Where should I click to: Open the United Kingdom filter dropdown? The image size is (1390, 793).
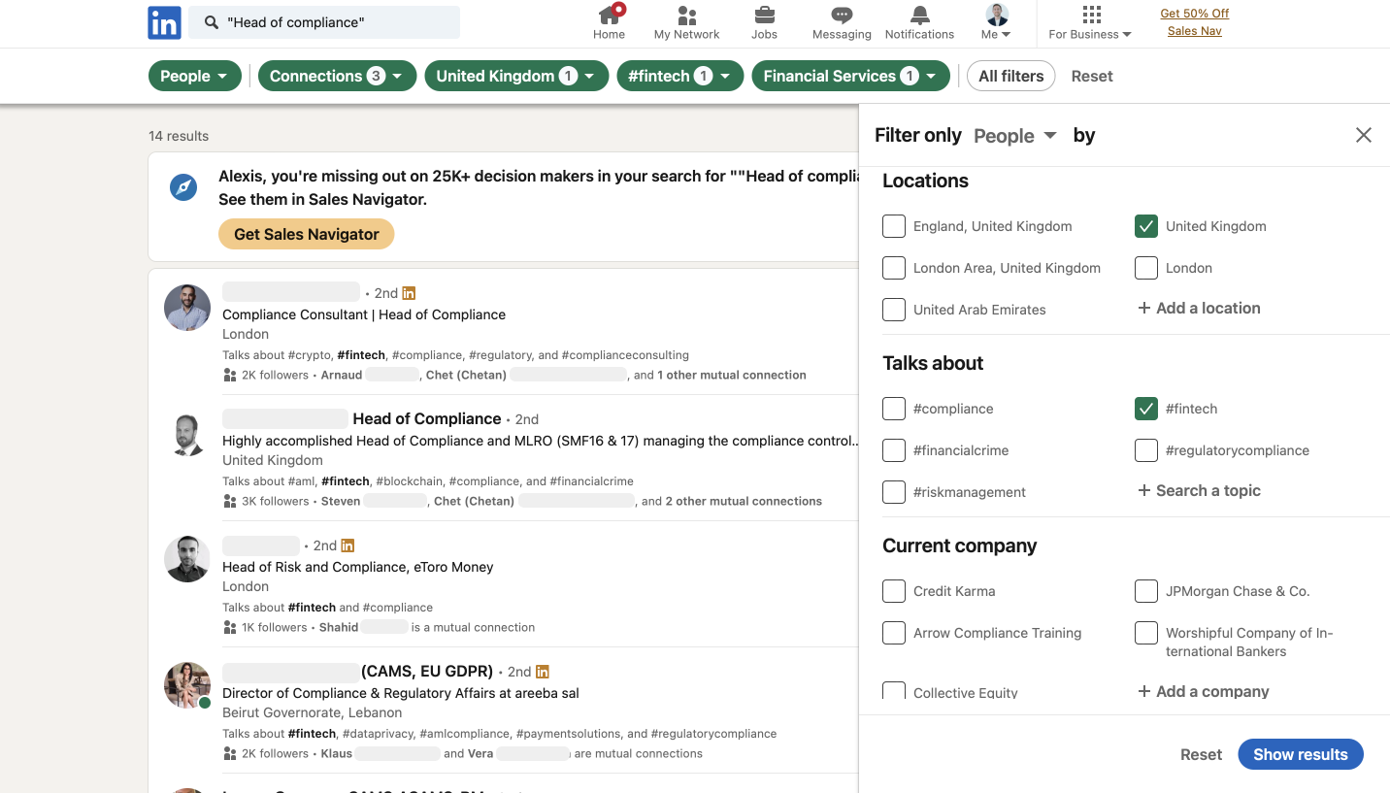[516, 76]
